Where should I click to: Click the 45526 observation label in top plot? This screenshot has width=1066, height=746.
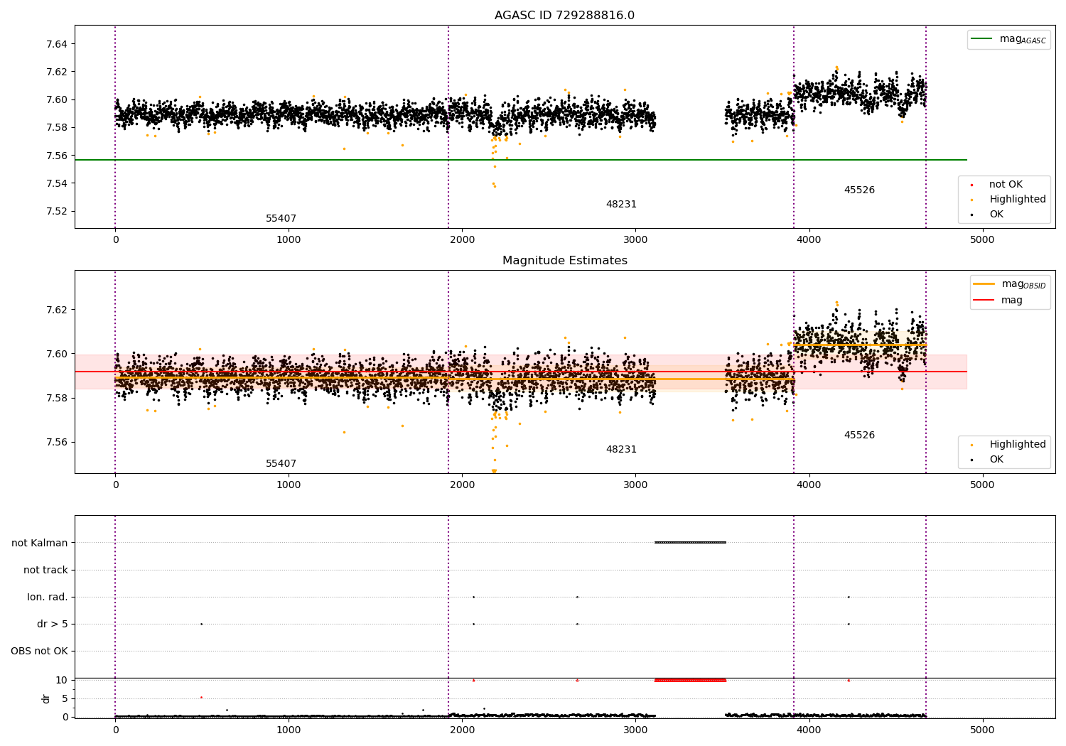859,190
